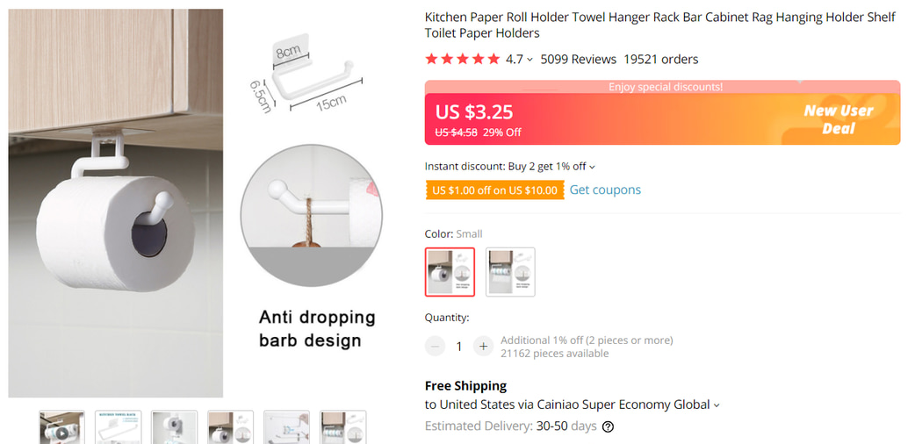The width and height of the screenshot is (922, 444).
Task: Click the US $1.00 off coupon tag
Action: click(494, 190)
